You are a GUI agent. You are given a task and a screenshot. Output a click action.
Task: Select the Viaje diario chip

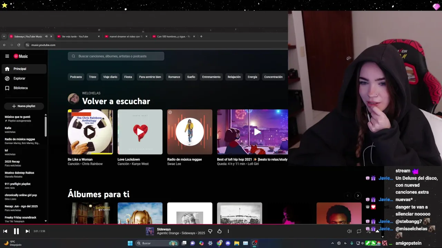110,77
